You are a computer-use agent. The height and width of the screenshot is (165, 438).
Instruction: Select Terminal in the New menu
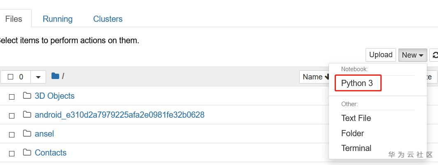point(356,148)
